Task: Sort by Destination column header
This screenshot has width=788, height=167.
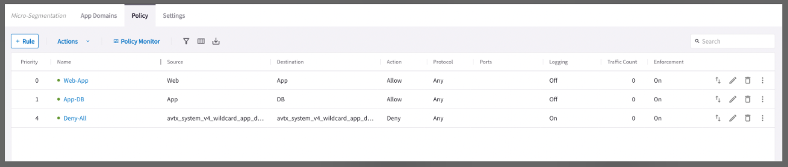Action: (290, 62)
